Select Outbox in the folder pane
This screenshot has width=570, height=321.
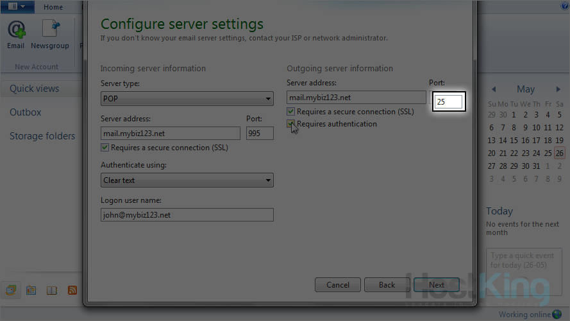point(26,112)
